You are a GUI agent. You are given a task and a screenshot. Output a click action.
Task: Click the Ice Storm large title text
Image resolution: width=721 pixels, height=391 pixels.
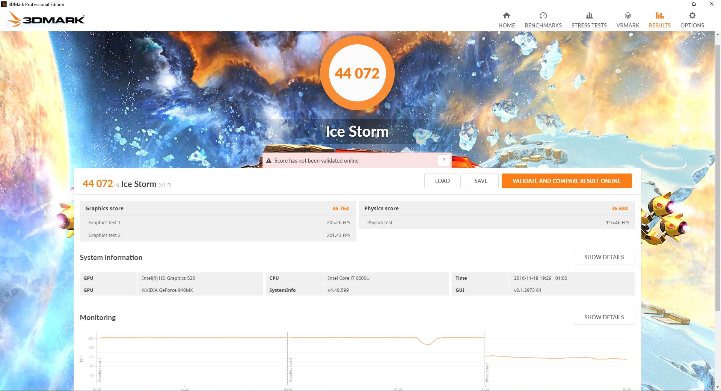[x=357, y=131]
